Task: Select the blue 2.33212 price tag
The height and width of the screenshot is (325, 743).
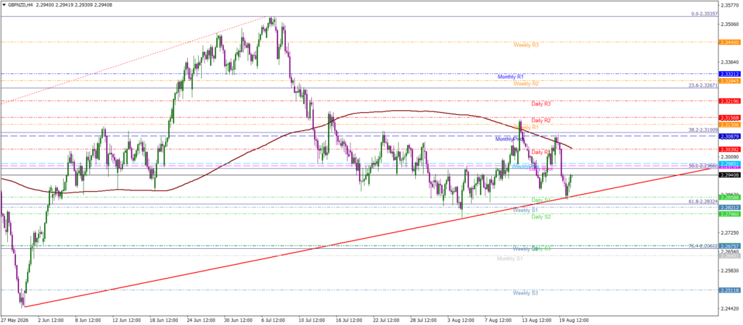Action: (730, 74)
